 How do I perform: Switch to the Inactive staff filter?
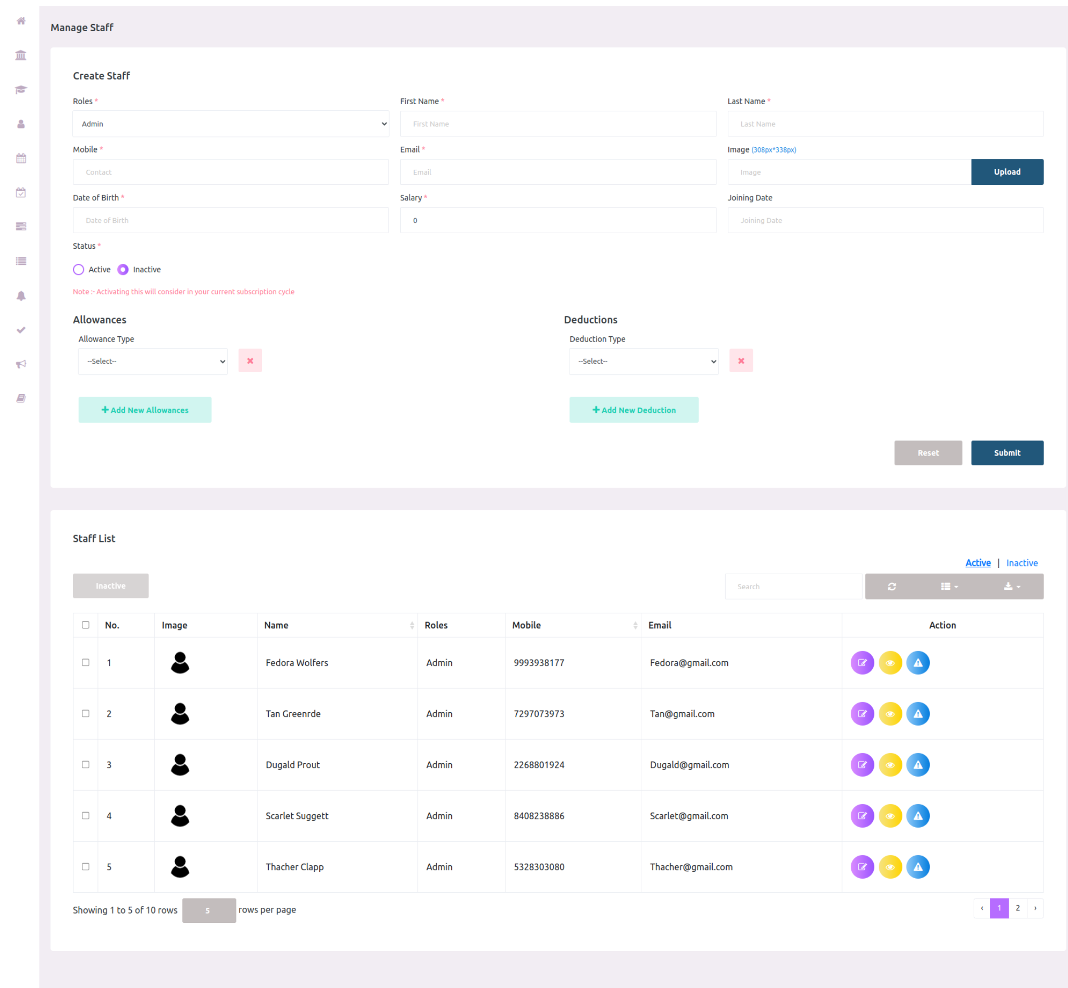(1022, 563)
